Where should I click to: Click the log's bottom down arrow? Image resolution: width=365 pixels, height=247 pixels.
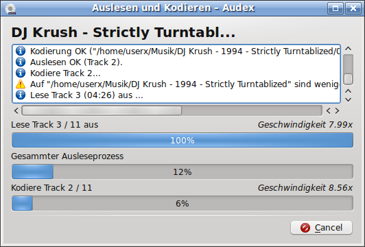point(349,99)
